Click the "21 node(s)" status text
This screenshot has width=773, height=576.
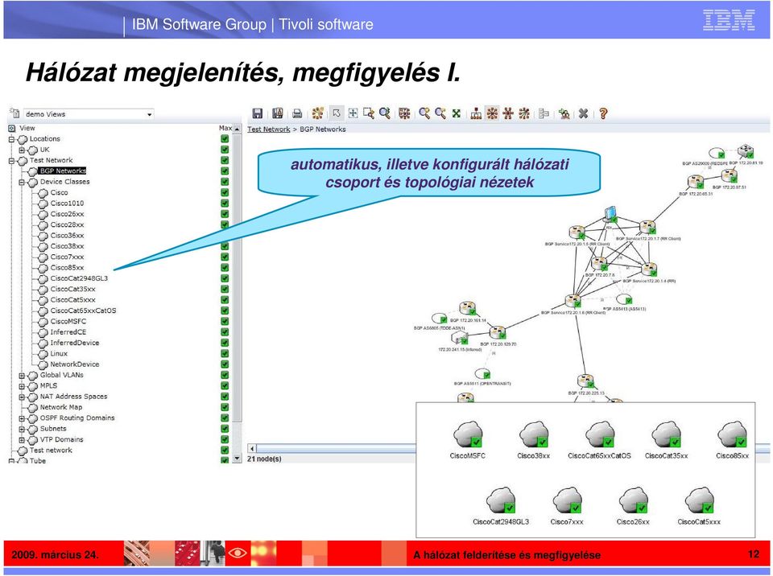tap(264, 459)
